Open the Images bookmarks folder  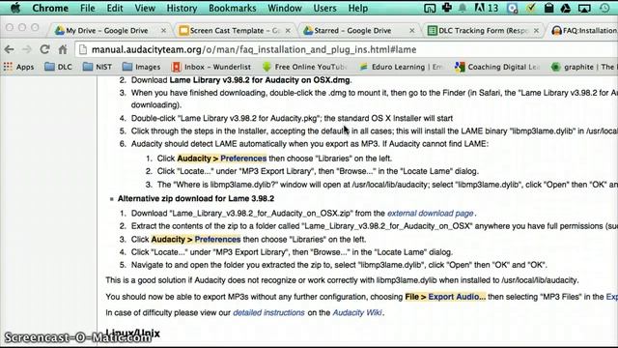click(x=142, y=67)
